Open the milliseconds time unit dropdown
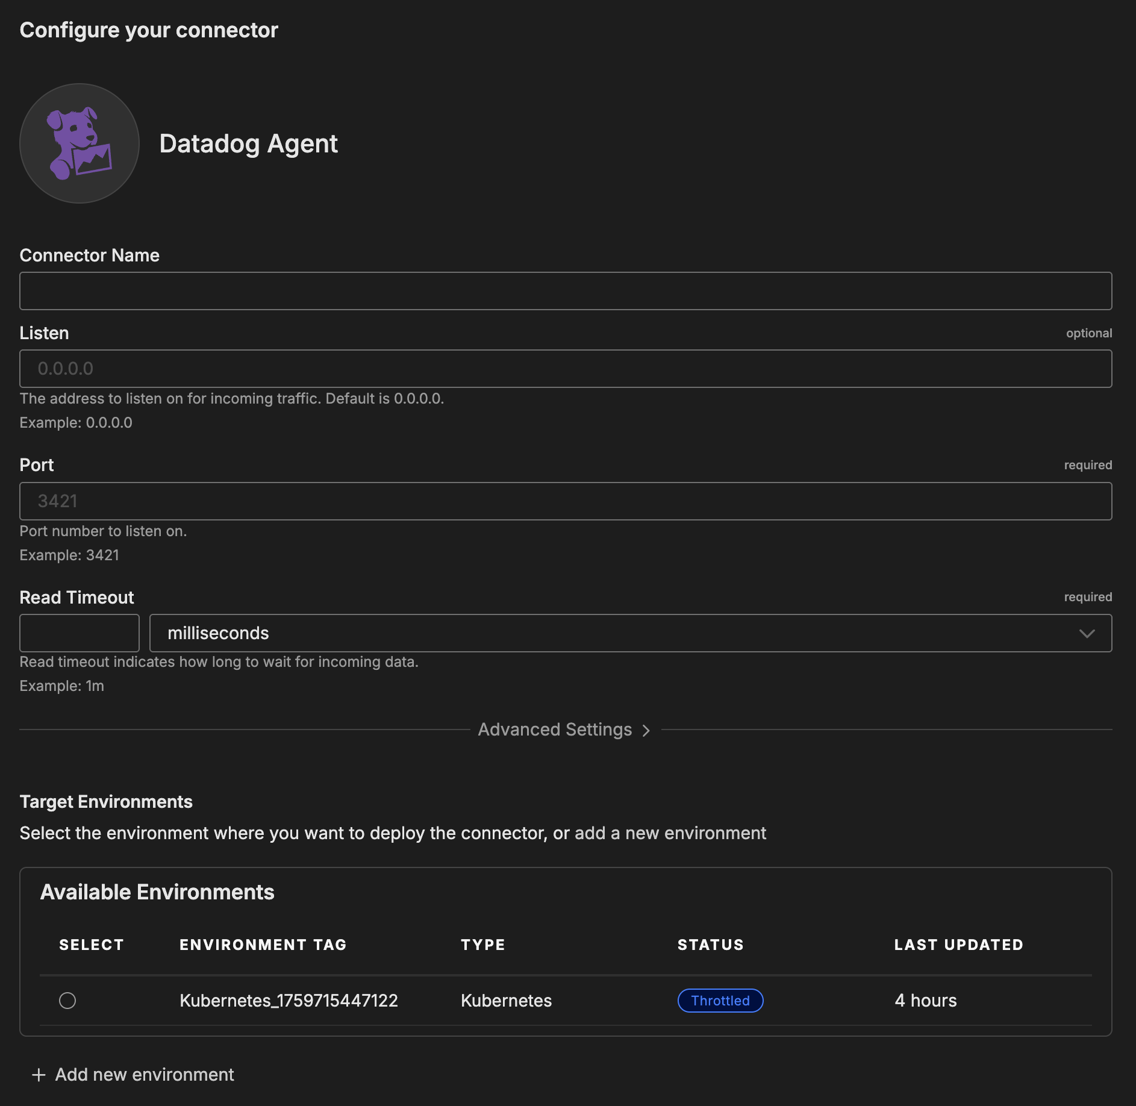Viewport: 1136px width, 1106px height. coord(629,633)
